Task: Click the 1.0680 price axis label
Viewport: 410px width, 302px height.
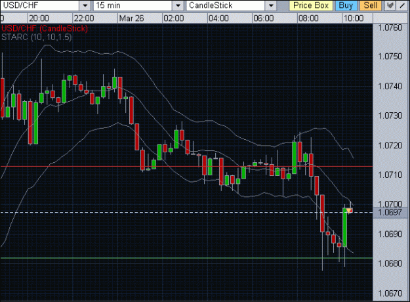Action: coord(390,263)
